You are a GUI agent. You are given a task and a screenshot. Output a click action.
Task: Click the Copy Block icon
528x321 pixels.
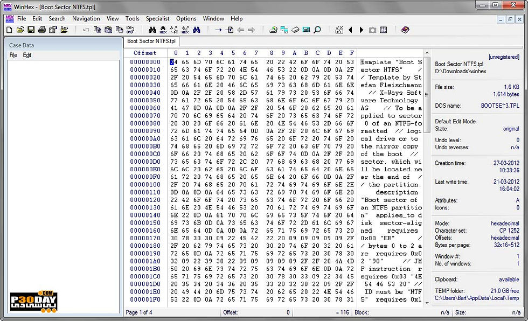click(x=98, y=30)
